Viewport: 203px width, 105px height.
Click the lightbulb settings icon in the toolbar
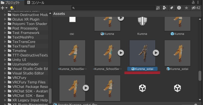pos(12,8)
